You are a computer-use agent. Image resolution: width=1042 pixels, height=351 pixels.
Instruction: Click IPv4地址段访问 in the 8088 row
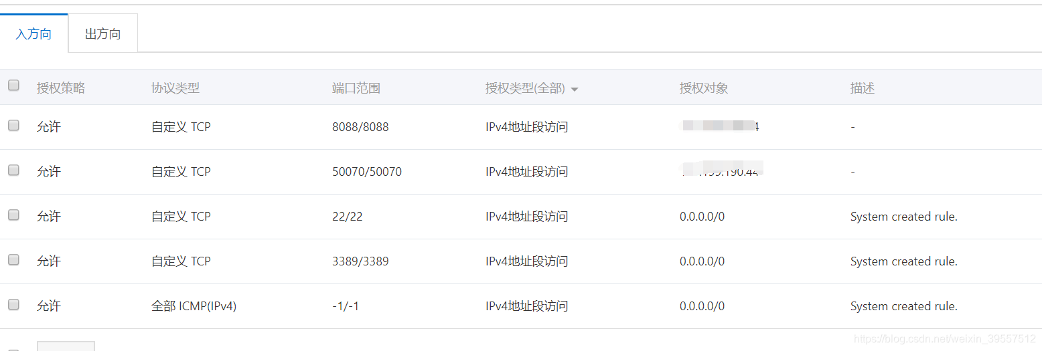[527, 127]
